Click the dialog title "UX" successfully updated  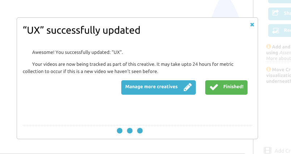click(x=81, y=30)
